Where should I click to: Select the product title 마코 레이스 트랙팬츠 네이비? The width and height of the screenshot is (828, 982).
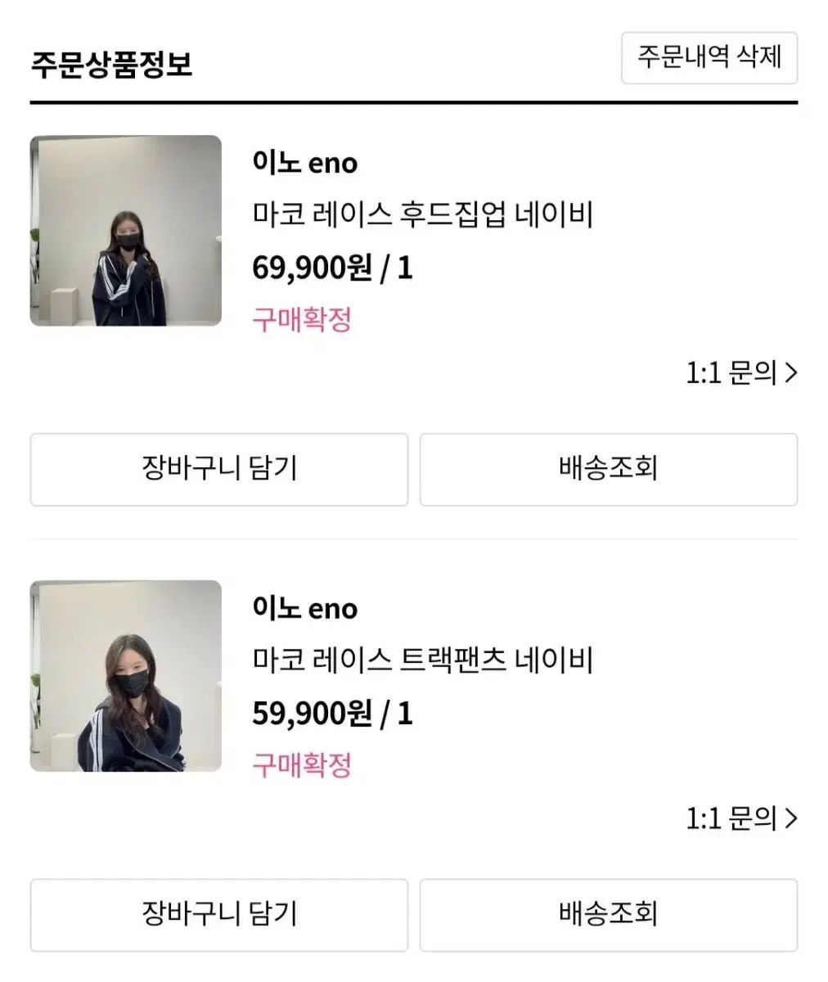pos(422,660)
